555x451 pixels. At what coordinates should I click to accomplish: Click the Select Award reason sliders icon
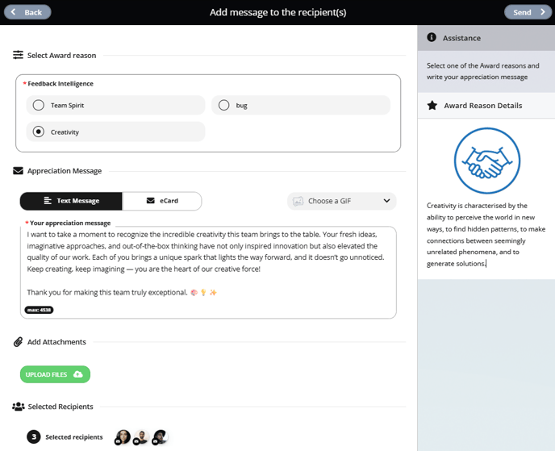pyautogui.click(x=18, y=55)
